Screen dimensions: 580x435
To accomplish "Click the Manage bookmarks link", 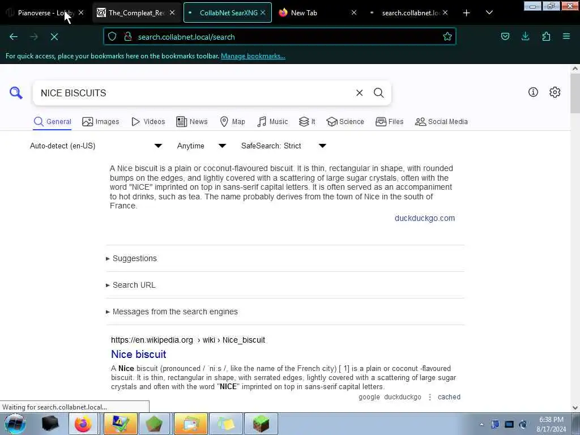I will 253,56.
